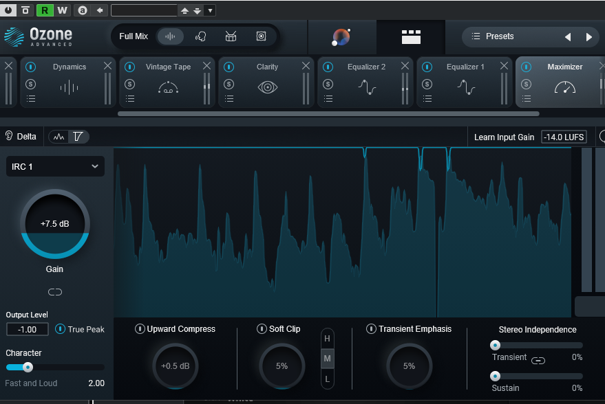This screenshot has height=404, width=605.
Task: Enable the green R read automation button
Action: click(45, 10)
